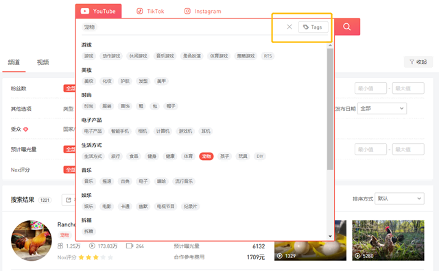Toggle the 动作游戏 tag
Viewport: 439px width, 271px height.
[111, 56]
